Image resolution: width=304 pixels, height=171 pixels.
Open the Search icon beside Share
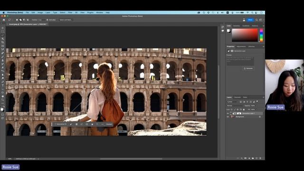[x=256, y=20]
